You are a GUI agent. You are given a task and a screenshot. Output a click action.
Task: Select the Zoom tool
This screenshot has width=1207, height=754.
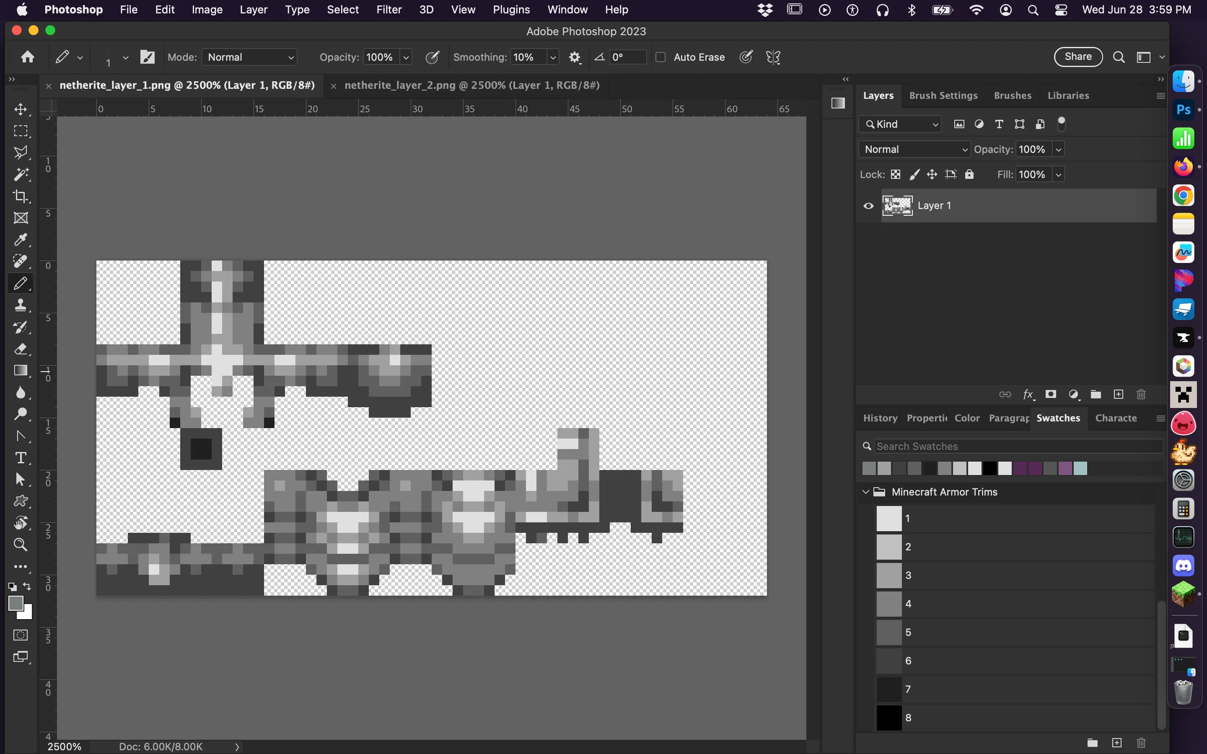click(x=21, y=545)
